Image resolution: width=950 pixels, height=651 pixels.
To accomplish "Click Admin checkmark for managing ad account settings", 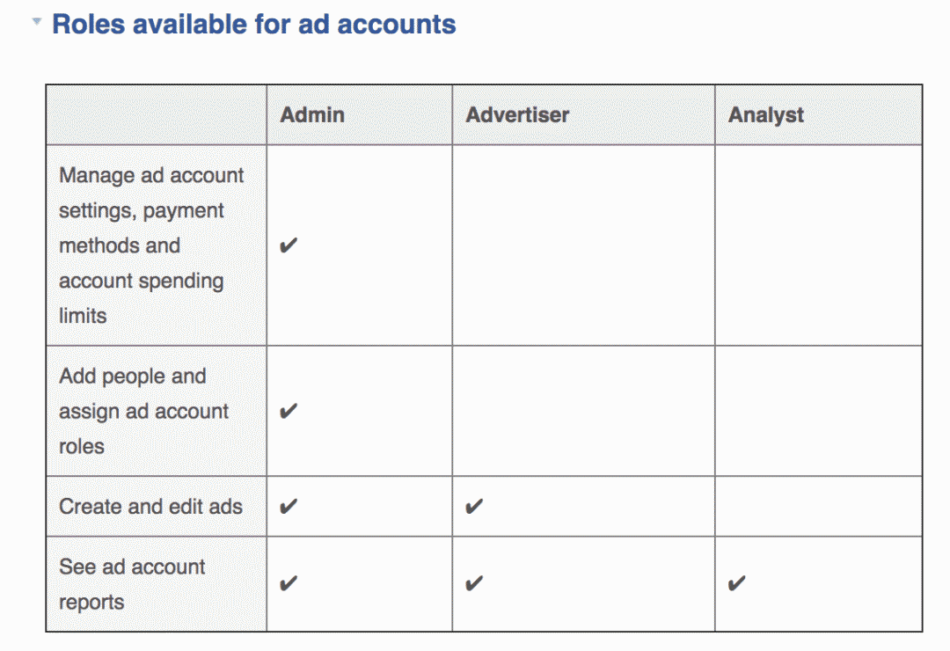I will [289, 245].
